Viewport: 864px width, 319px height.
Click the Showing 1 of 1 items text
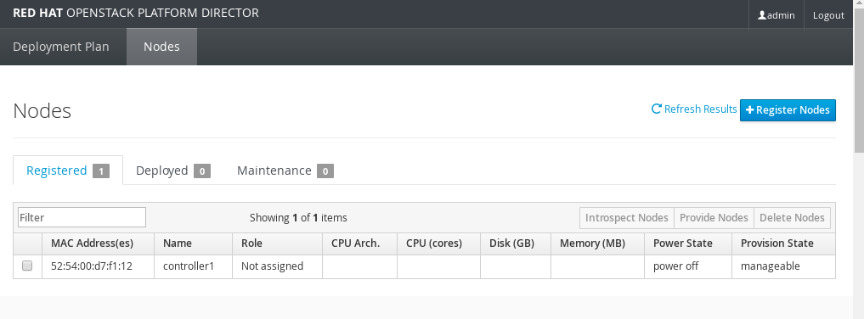click(298, 218)
